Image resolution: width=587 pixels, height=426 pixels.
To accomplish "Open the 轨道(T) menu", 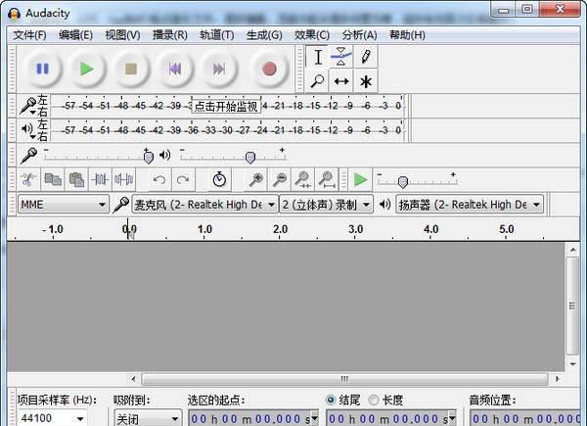I will click(x=217, y=35).
